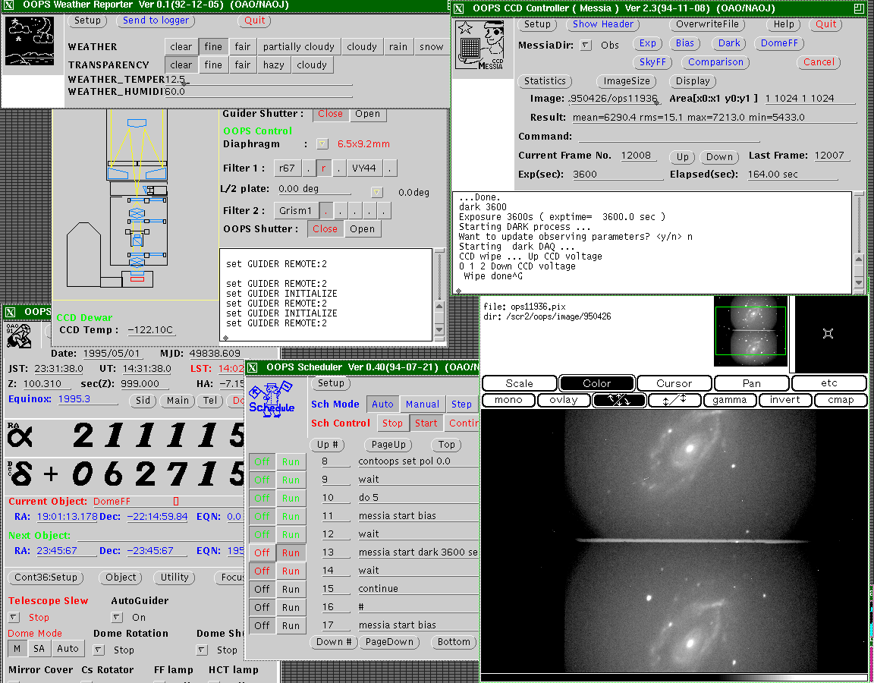This screenshot has width=874, height=683.
Task: Click the invert option
Action: click(784, 401)
